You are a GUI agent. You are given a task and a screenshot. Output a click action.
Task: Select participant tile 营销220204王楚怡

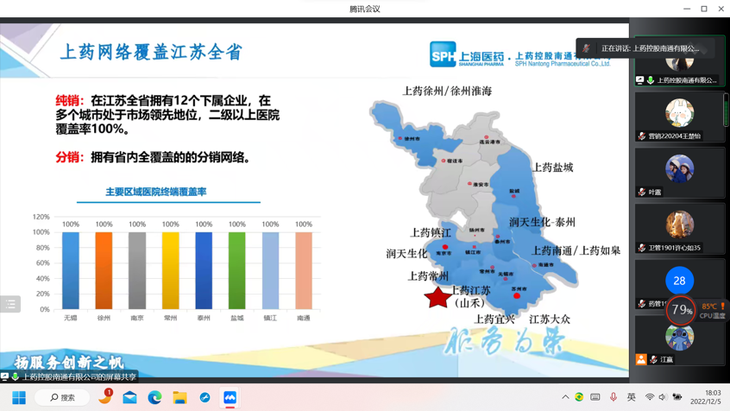[x=679, y=117]
